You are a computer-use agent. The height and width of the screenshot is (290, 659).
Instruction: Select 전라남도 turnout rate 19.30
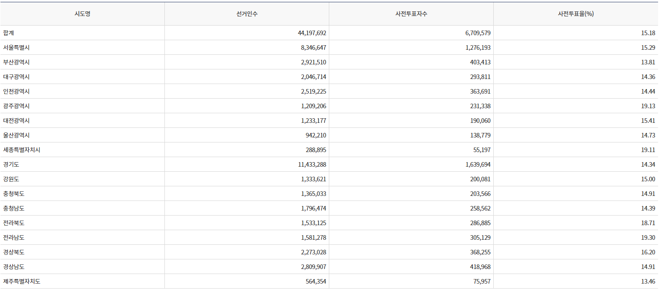648,237
